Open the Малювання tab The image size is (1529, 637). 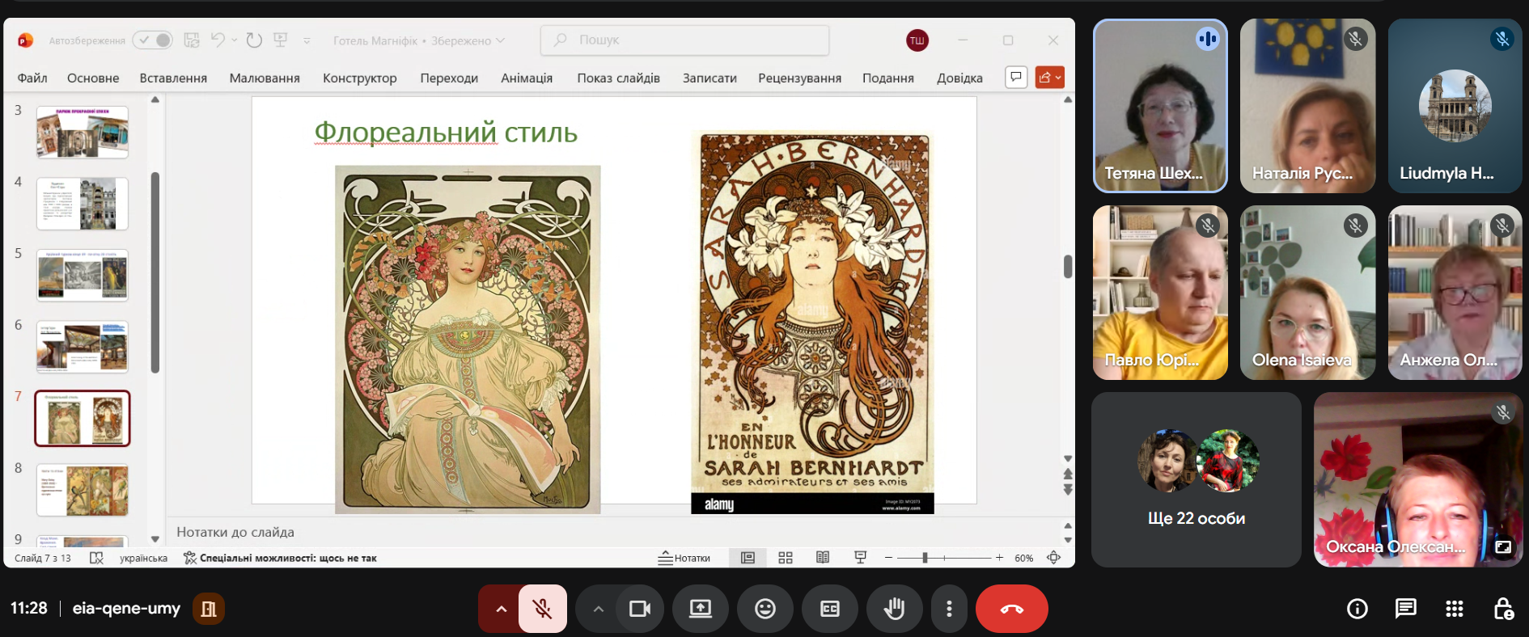(265, 78)
